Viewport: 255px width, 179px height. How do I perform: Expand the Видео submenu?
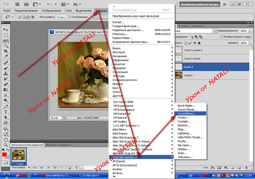pos(141,48)
